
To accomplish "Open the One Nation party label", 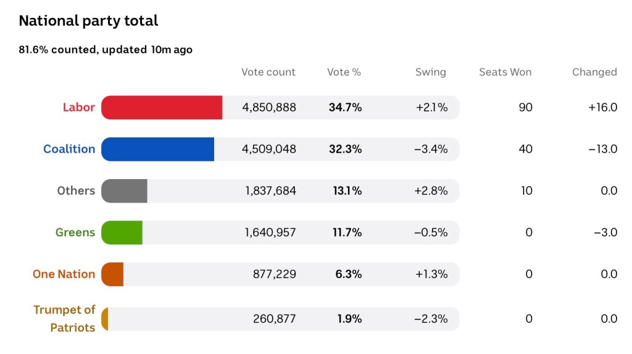I will tap(64, 274).
